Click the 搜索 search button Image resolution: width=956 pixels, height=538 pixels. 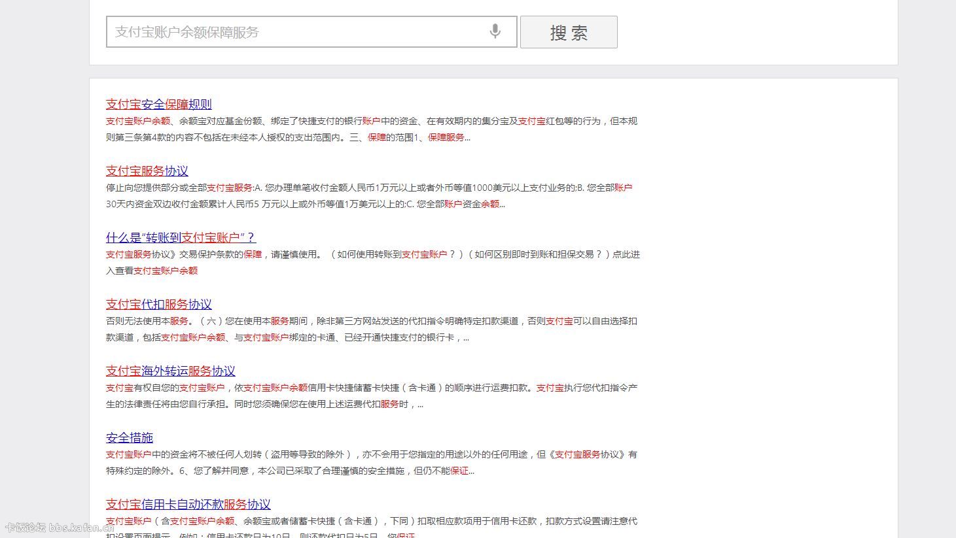(x=569, y=32)
